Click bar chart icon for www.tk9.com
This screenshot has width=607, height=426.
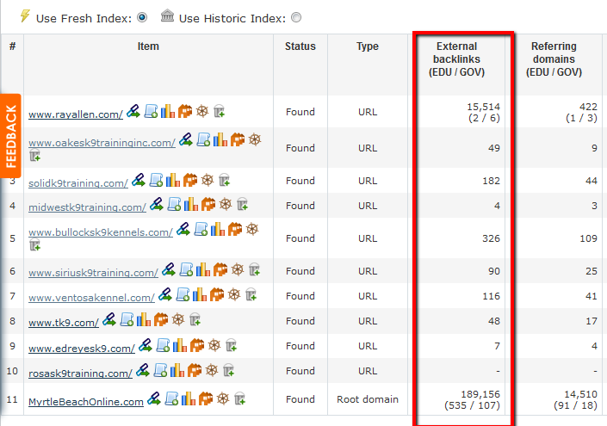coord(144,319)
